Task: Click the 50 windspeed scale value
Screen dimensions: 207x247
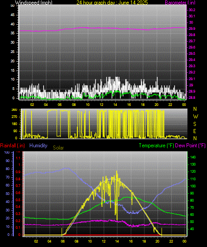Action: click(12, 6)
